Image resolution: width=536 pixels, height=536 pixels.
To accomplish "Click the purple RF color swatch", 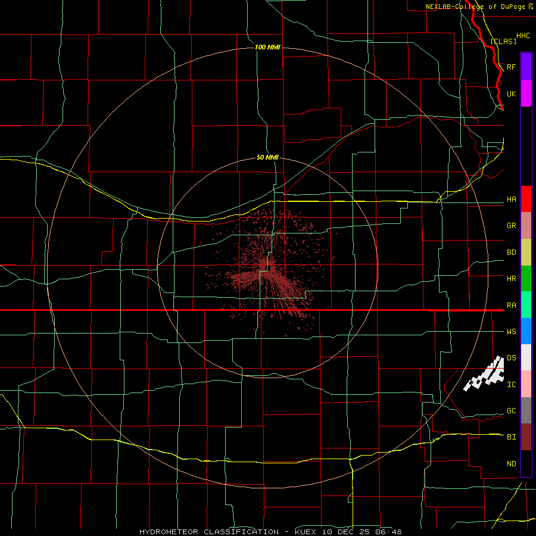I will (526, 67).
